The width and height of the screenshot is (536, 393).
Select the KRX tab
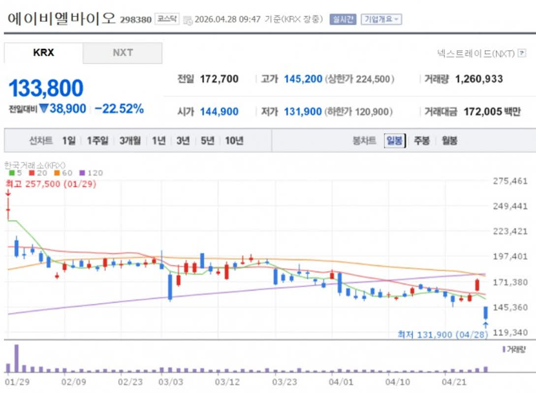pos(43,53)
